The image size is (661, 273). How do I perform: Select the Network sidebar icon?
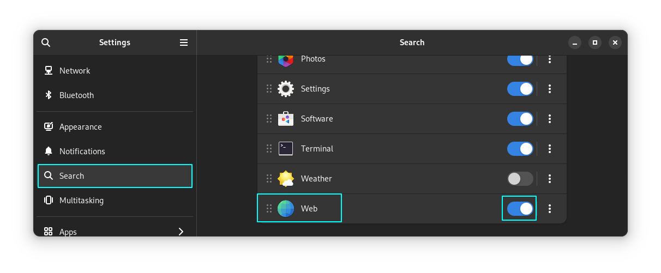coord(49,70)
